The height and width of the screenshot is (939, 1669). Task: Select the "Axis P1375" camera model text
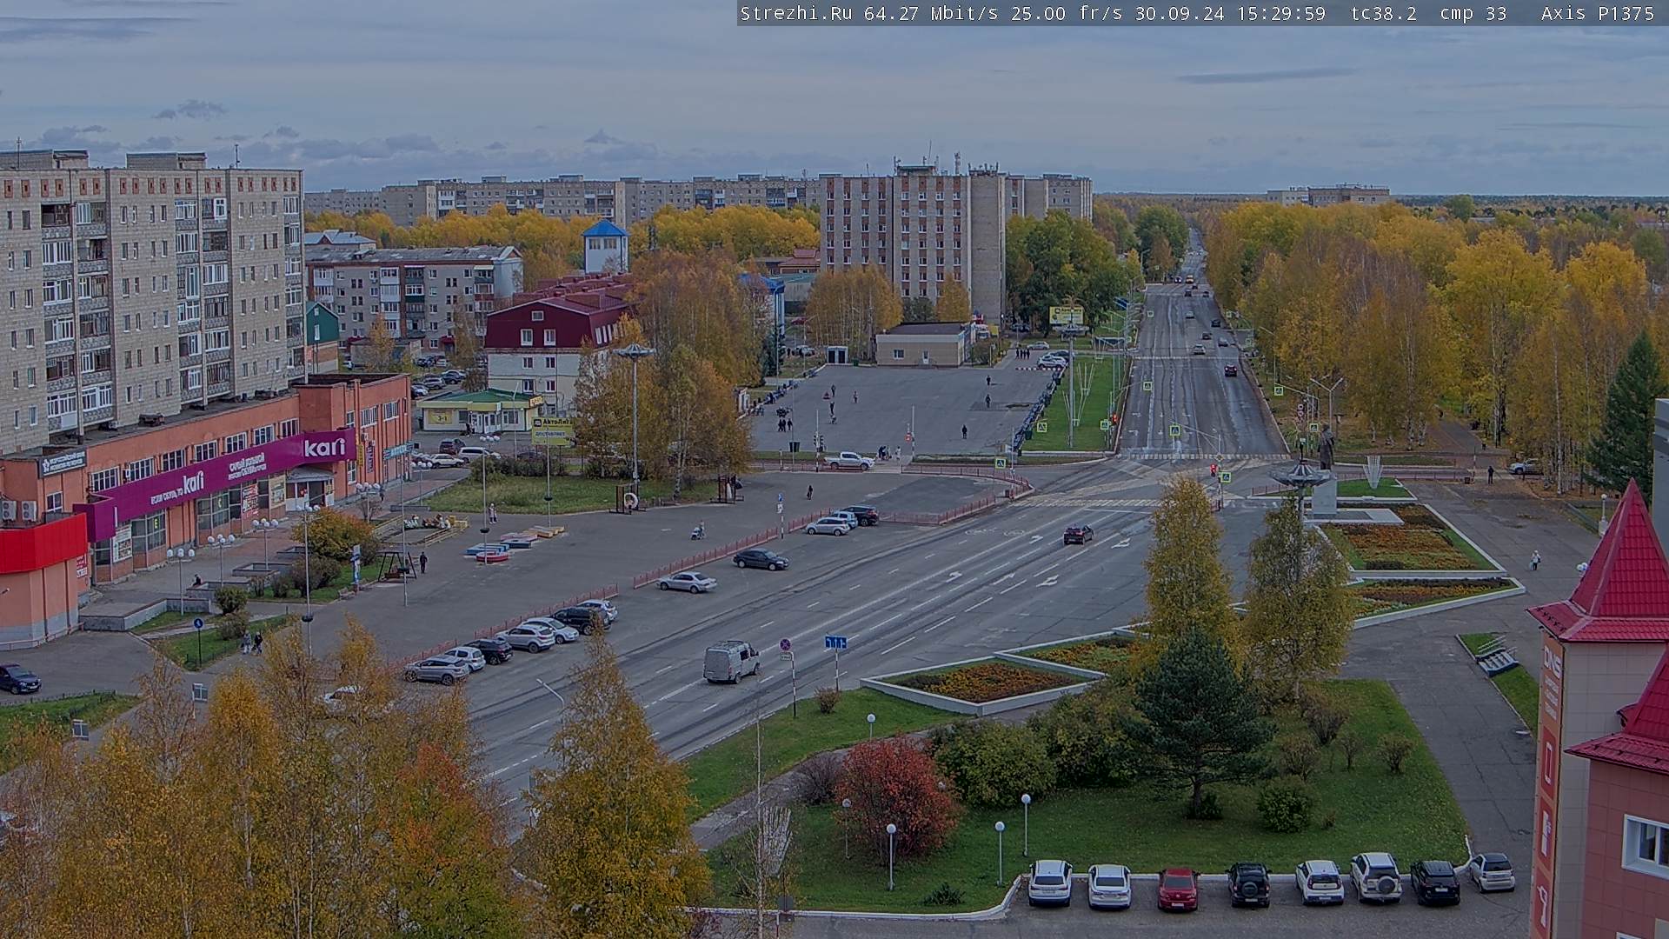pyautogui.click(x=1598, y=13)
